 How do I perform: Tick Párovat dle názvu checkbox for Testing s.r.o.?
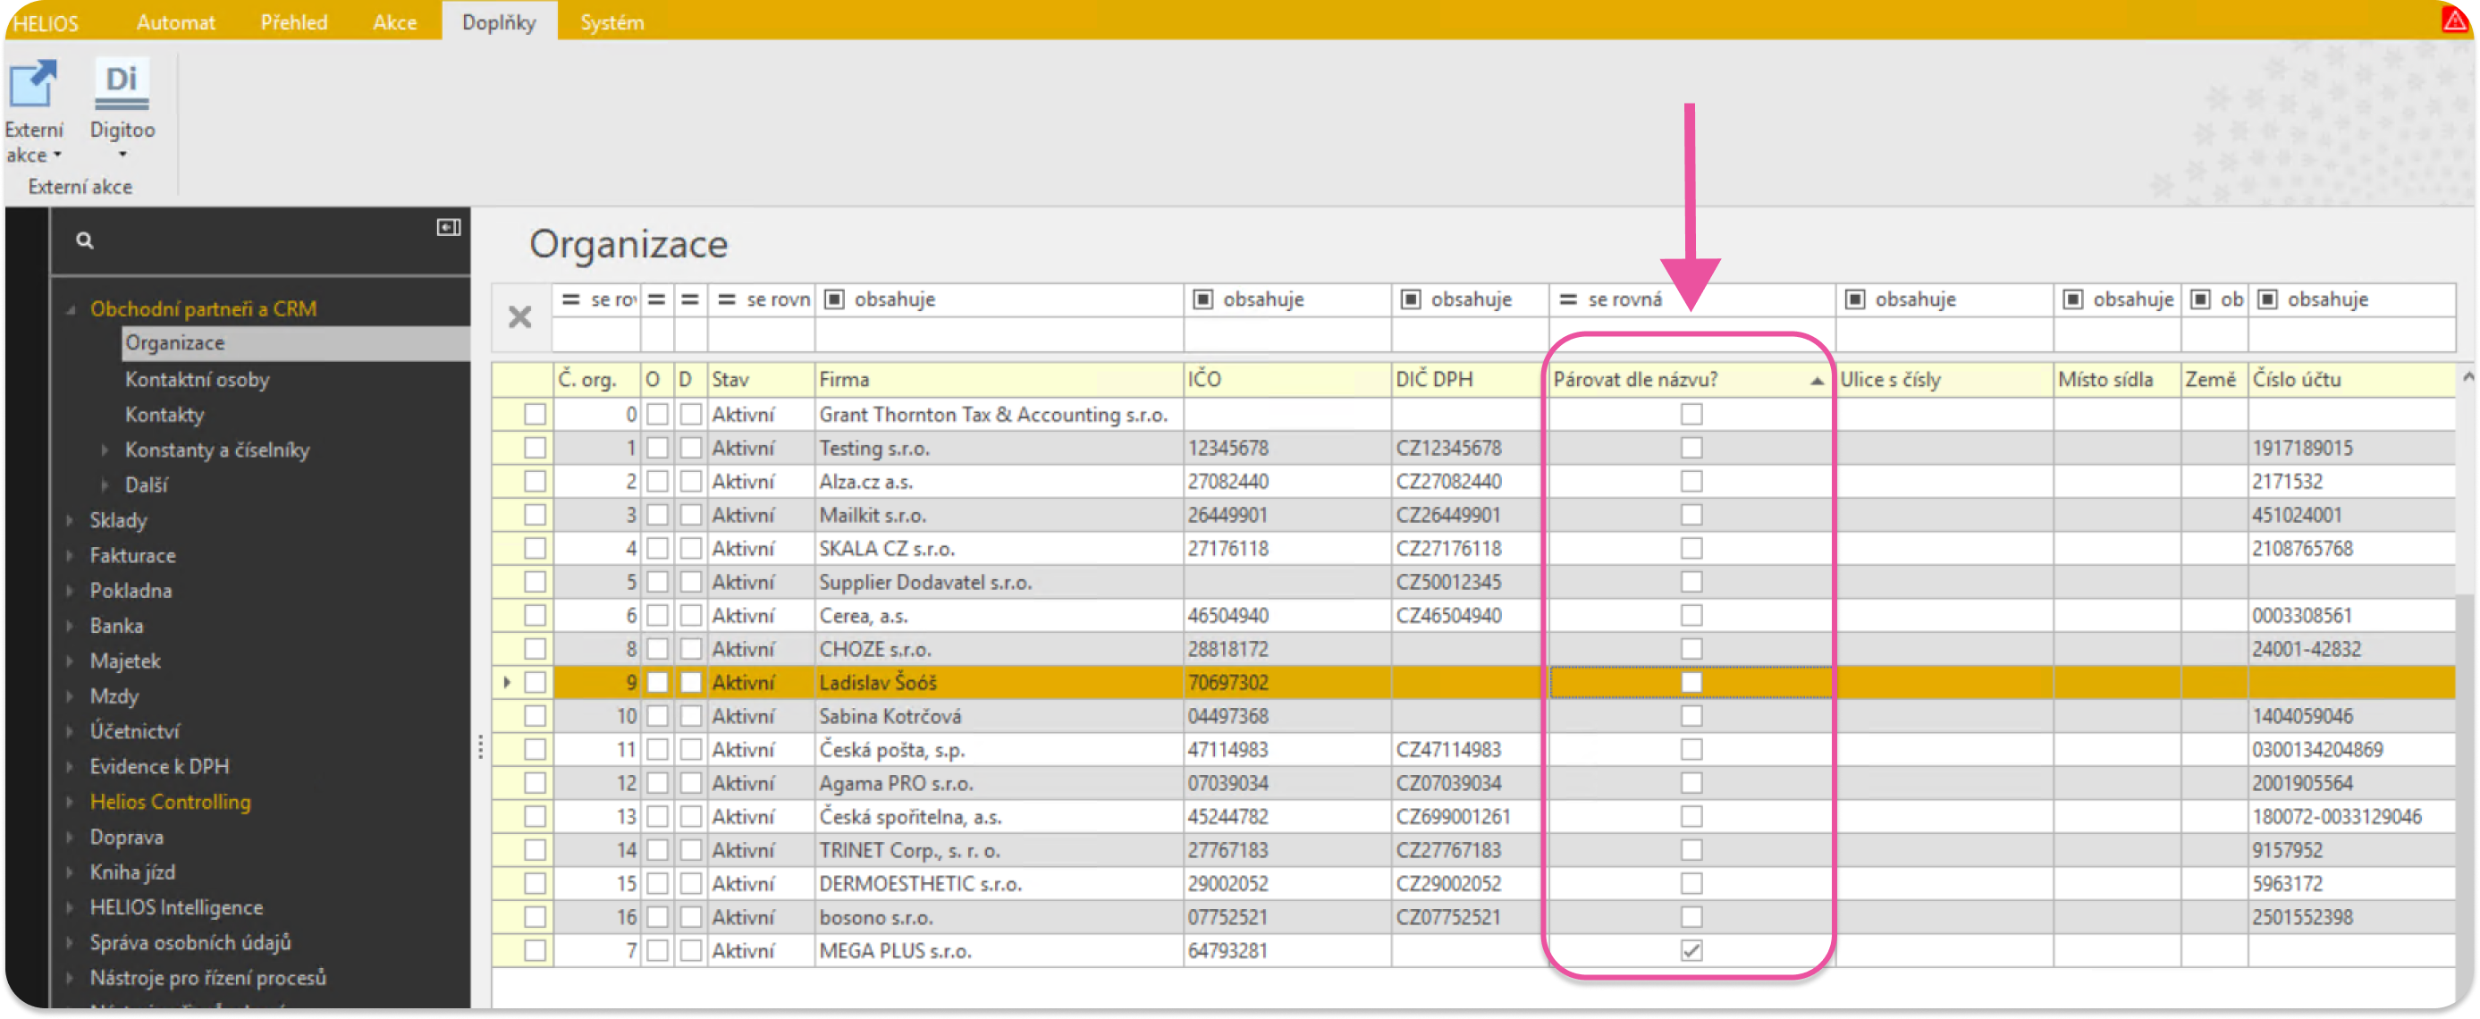(x=1691, y=448)
